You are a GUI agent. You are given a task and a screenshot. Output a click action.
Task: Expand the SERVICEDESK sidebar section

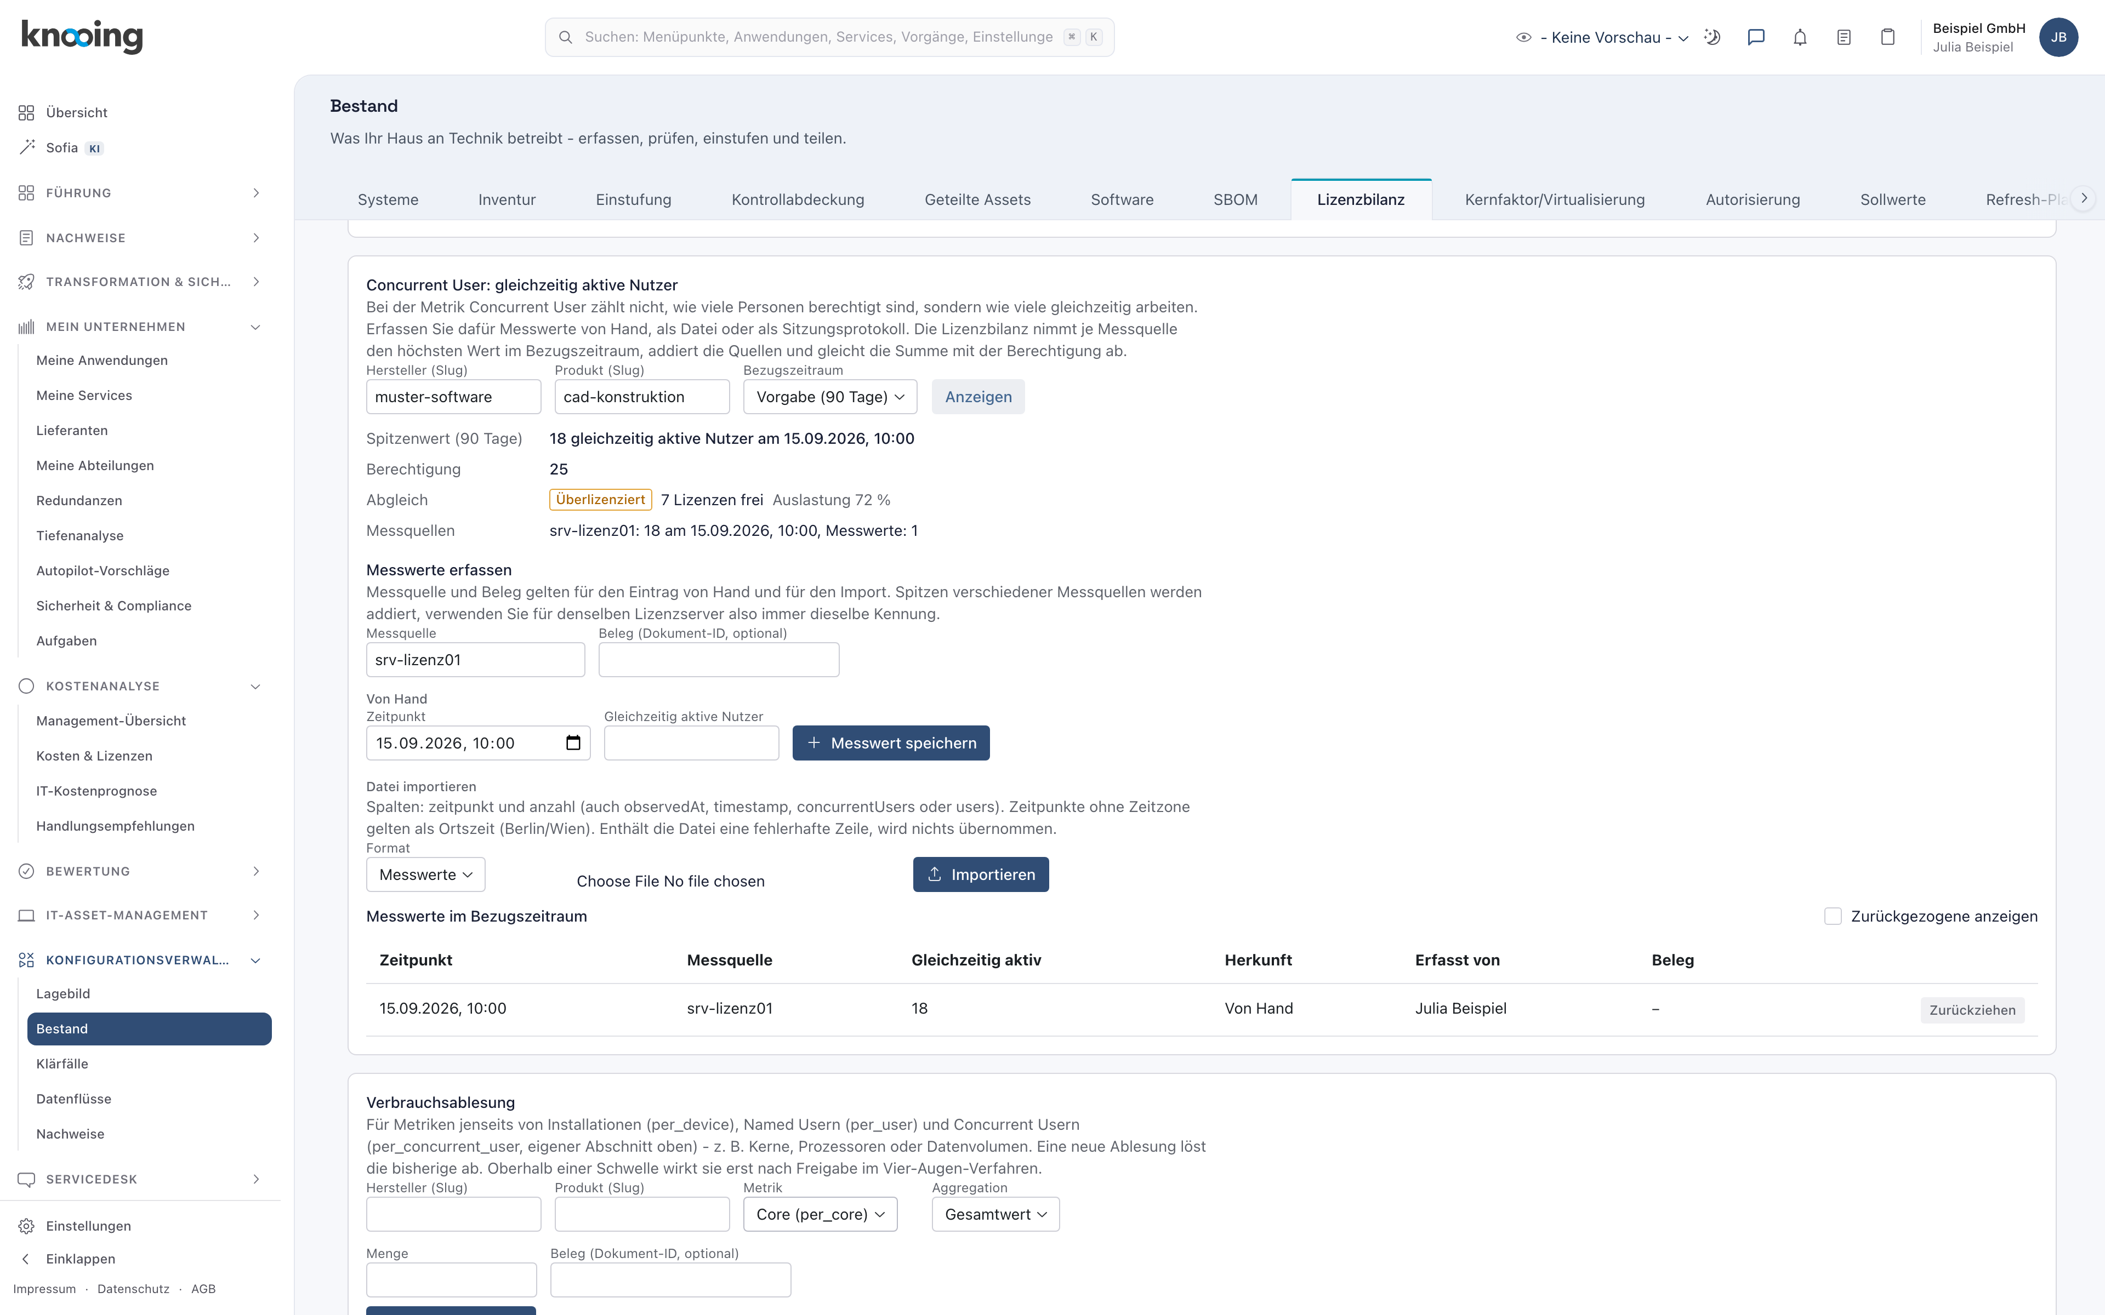(139, 1179)
